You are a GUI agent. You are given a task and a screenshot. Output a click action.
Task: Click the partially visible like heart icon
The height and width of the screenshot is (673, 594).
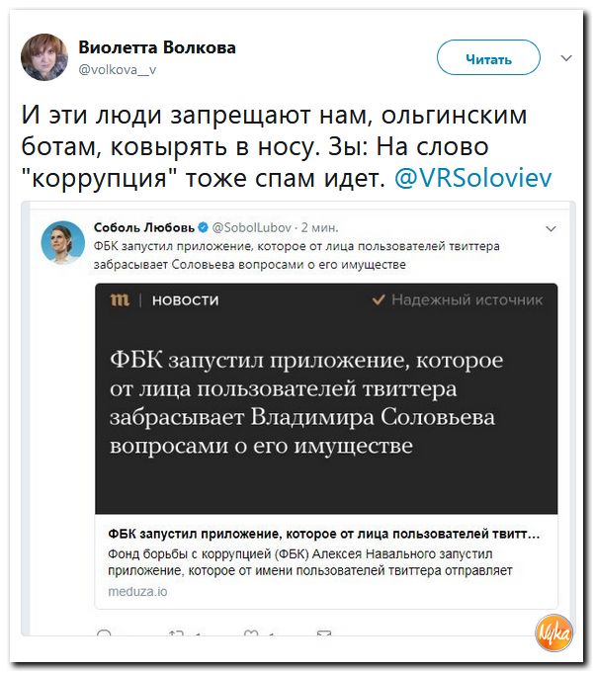click(x=250, y=633)
